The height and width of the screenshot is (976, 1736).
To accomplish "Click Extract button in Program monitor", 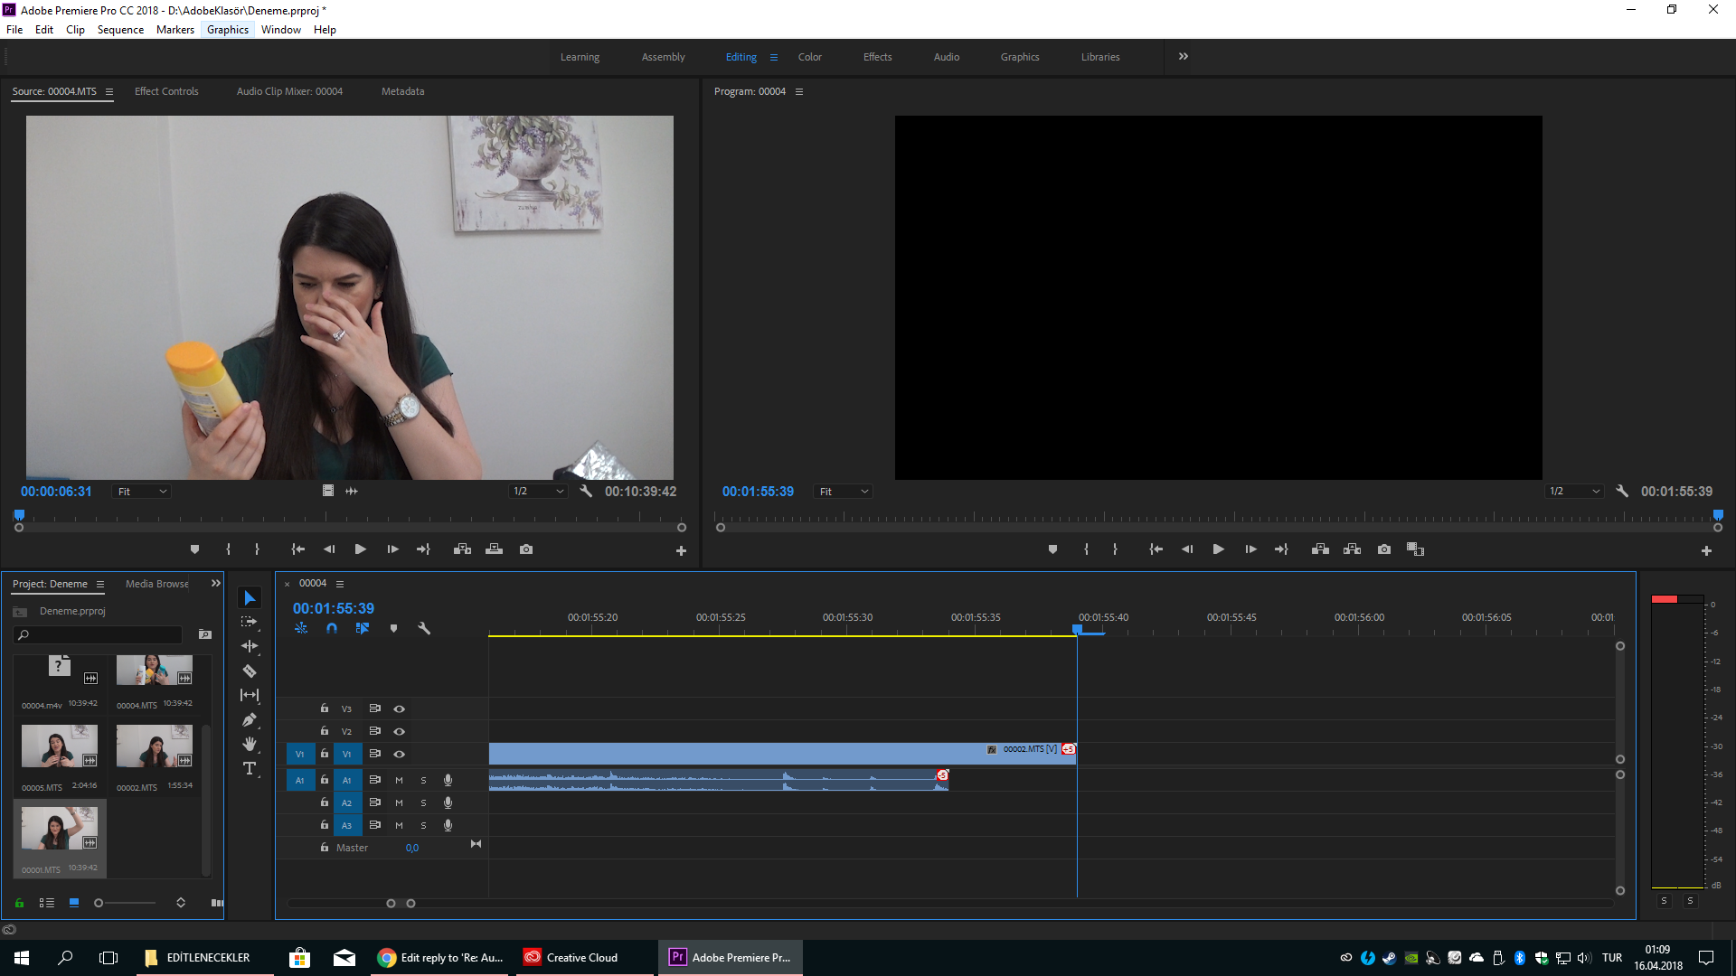I will click(1352, 549).
